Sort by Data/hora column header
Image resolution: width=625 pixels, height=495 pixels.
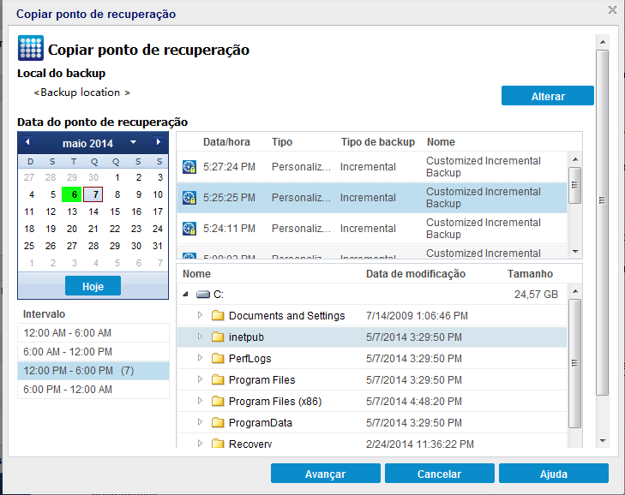click(x=226, y=142)
